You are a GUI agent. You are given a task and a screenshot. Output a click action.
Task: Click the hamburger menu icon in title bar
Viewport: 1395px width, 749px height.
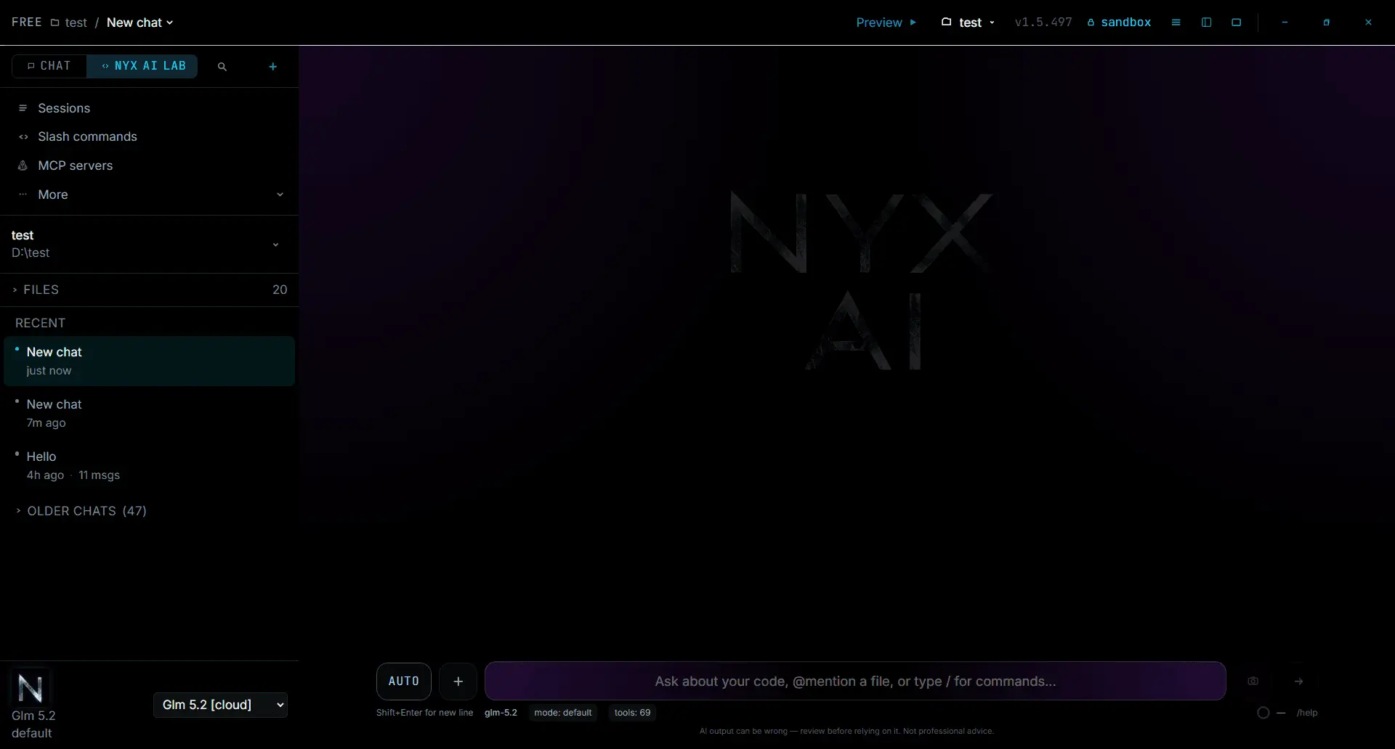[1176, 22]
